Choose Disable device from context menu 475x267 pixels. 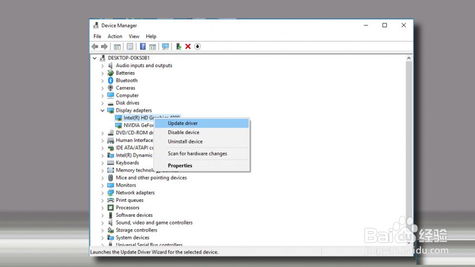[x=202, y=132]
